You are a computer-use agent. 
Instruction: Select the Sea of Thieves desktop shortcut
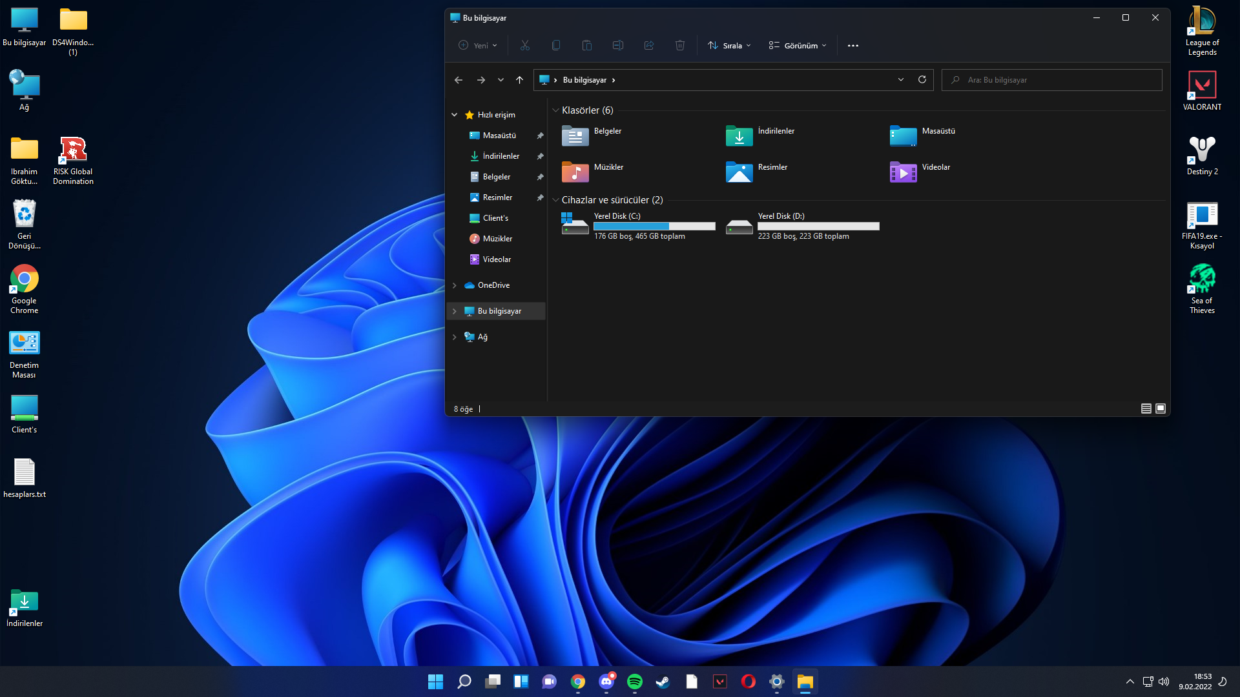[x=1202, y=289]
